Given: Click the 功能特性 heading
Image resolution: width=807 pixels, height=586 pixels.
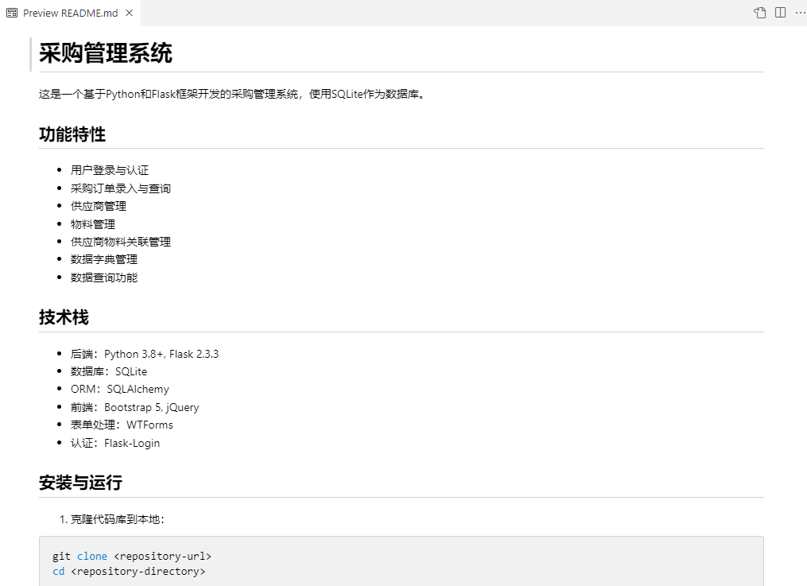Looking at the screenshot, I should pos(72,134).
